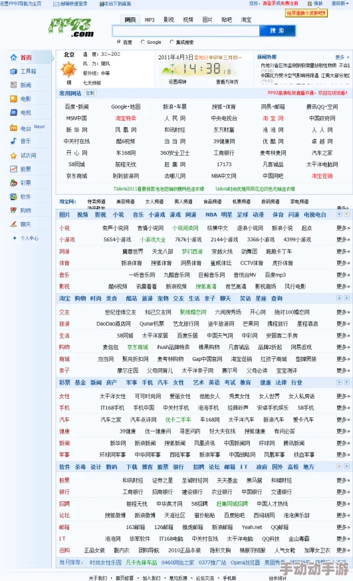Switch to the 图片 search tab
The image size is (353, 581).
(x=207, y=20)
